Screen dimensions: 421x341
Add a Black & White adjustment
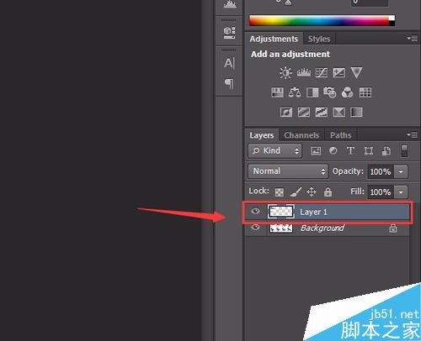312,92
